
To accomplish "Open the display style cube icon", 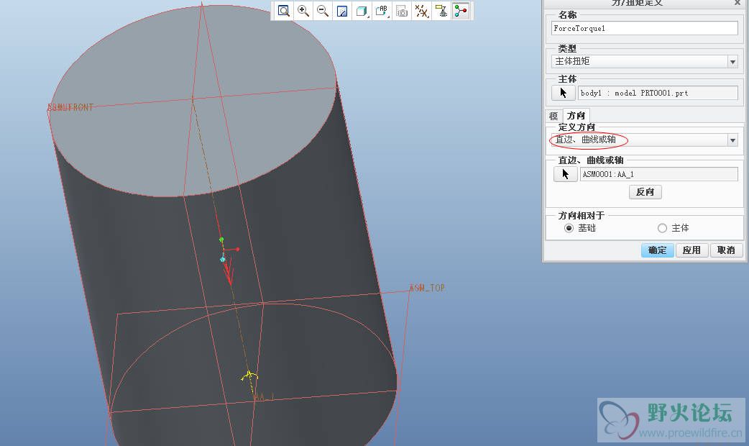I will click(362, 11).
